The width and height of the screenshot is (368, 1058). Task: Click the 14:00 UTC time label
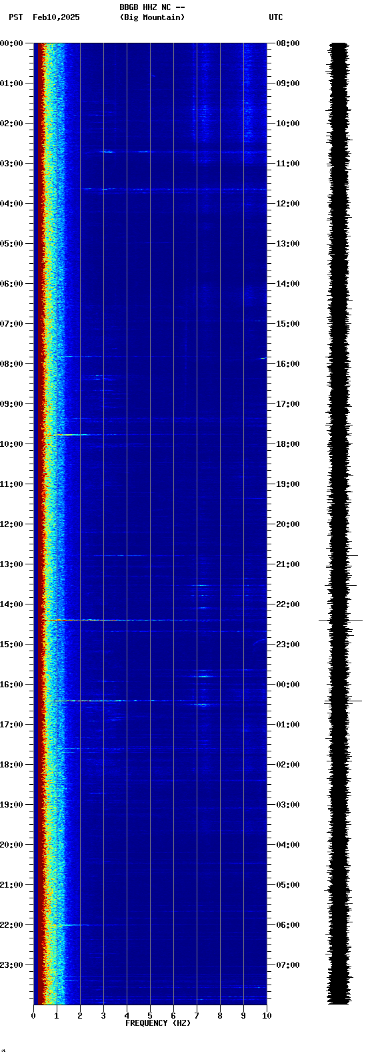(288, 284)
